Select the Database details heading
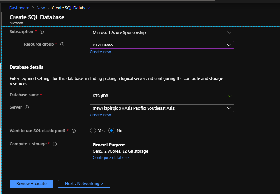The height and width of the screenshot is (194, 280). pyautogui.click(x=26, y=67)
